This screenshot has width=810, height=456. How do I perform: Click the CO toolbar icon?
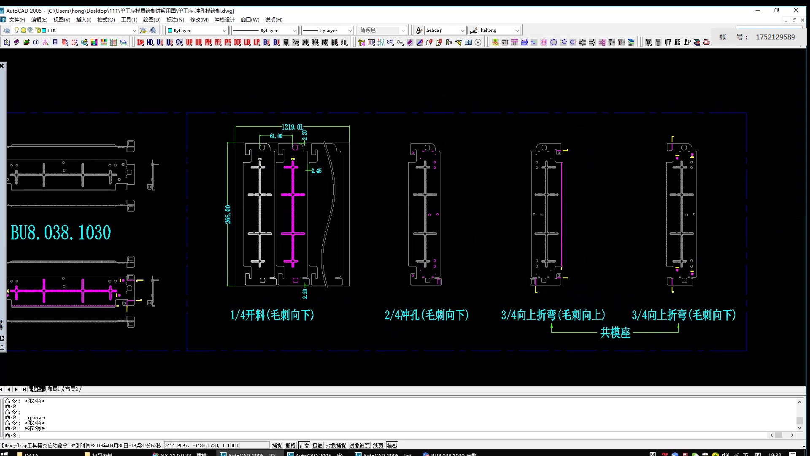tap(36, 42)
